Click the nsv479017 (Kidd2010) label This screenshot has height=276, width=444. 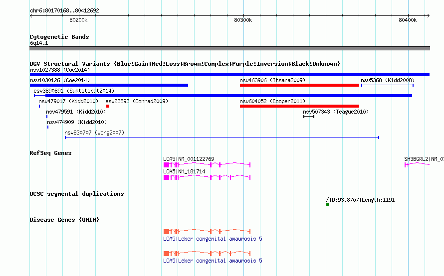point(68,101)
